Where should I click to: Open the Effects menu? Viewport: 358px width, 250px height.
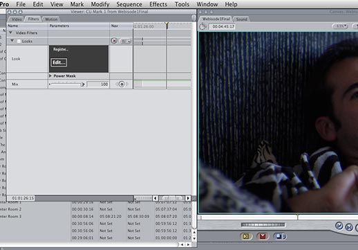pos(158,4)
